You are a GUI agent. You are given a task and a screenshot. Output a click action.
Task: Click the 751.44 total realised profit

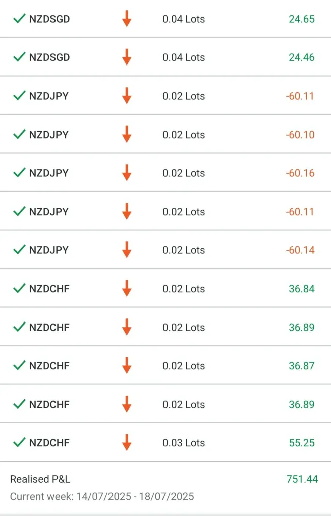[302, 479]
